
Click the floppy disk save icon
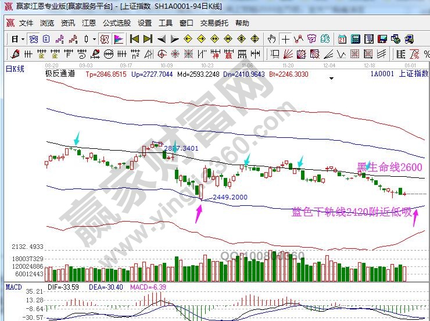click(382, 39)
